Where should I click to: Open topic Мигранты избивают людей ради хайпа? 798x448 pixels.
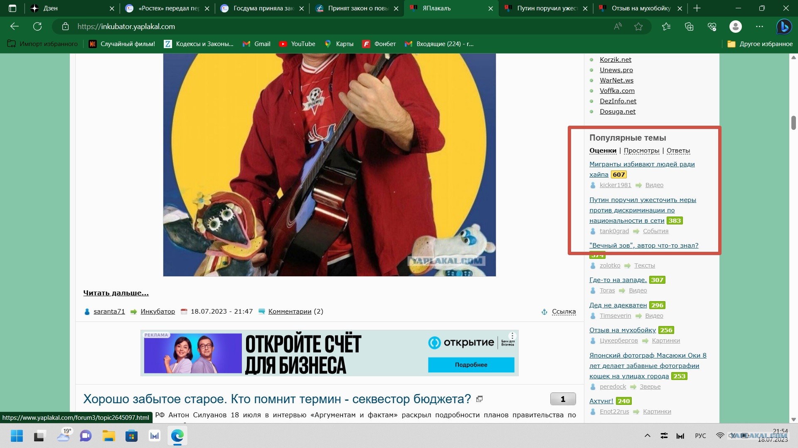(642, 169)
